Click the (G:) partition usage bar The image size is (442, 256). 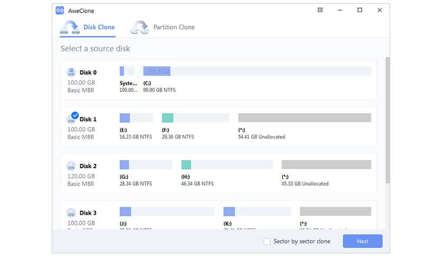tap(146, 164)
